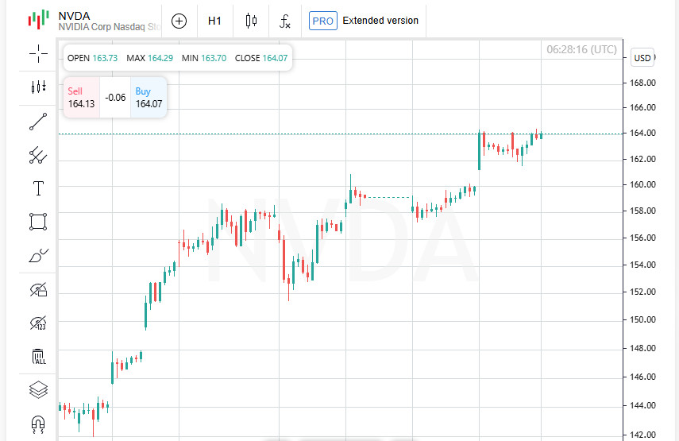Delete all drawings with trash ALL icon
The height and width of the screenshot is (441, 679).
tap(38, 357)
